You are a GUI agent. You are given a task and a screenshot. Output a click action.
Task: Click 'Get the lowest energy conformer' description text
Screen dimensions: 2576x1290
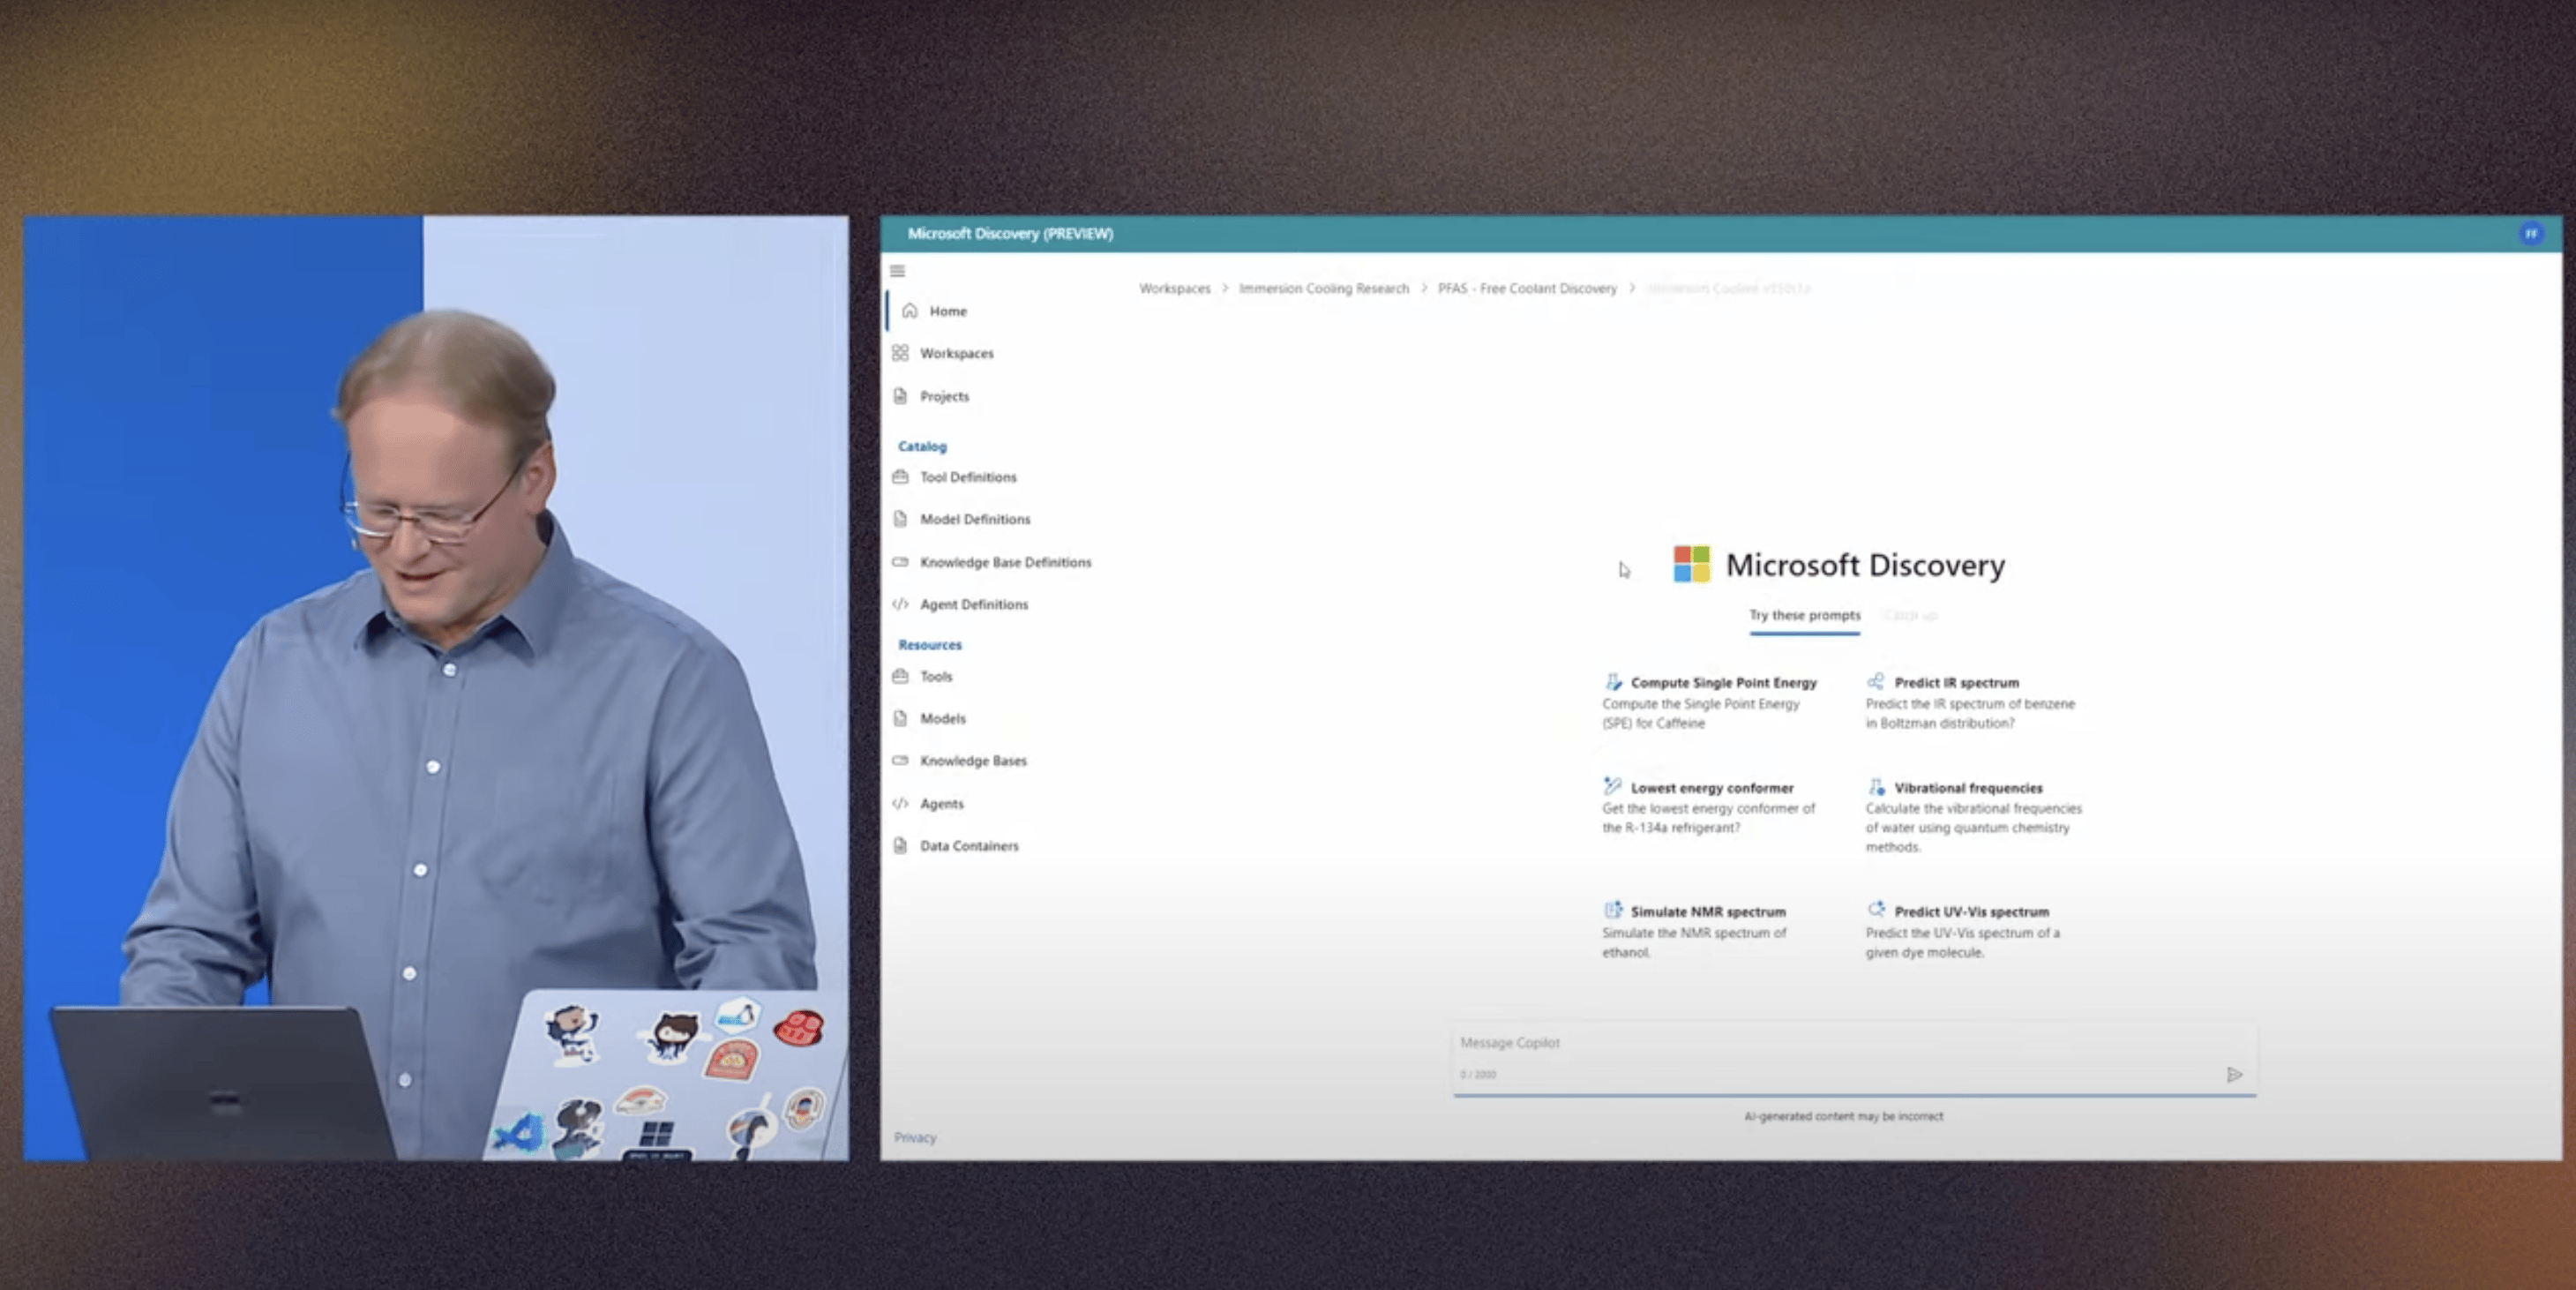1708,818
